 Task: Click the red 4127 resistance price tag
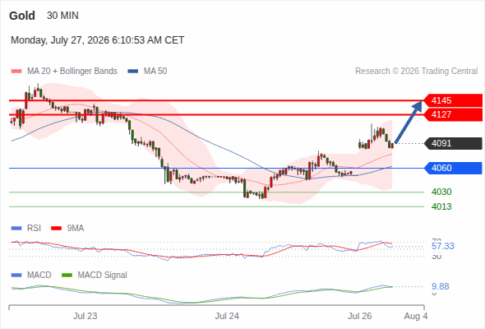tap(452, 114)
